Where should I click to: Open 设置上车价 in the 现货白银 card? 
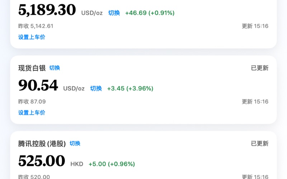tap(32, 112)
